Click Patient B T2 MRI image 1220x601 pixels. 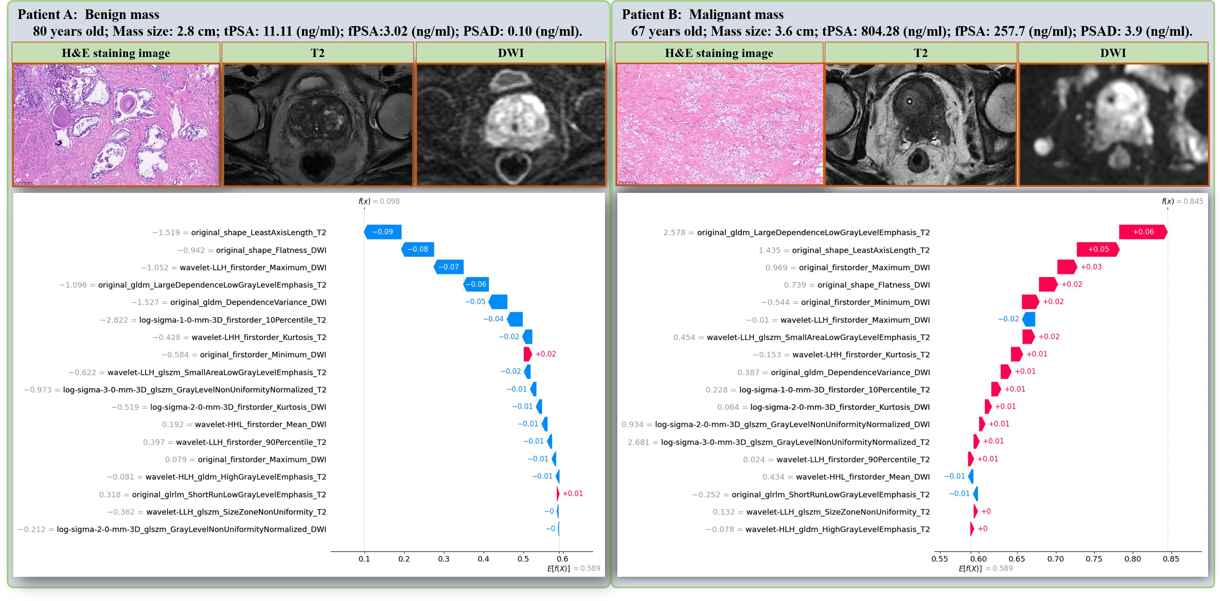coord(920,125)
